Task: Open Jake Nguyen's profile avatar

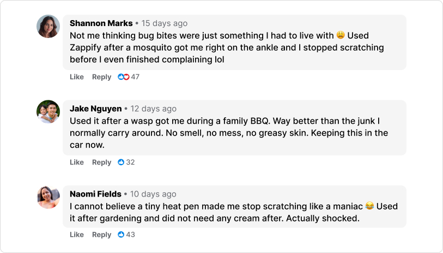Action: tap(48, 112)
